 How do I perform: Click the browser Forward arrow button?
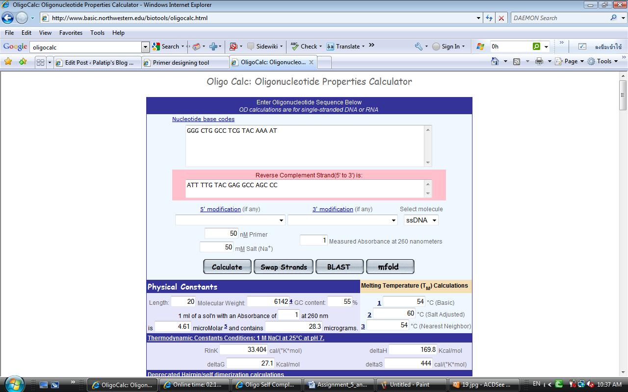click(x=22, y=18)
